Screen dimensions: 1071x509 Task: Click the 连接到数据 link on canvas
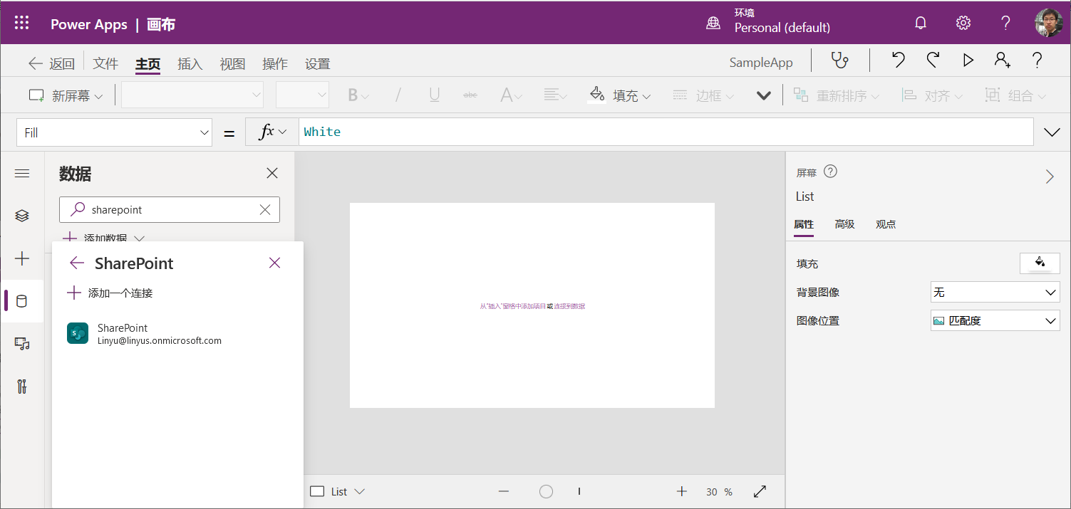(569, 306)
